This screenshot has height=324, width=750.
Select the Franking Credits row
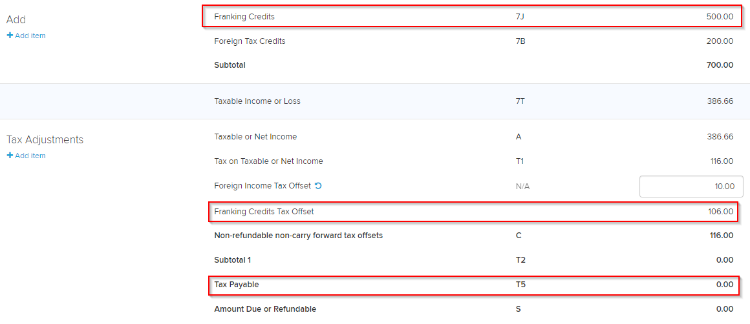coord(473,16)
